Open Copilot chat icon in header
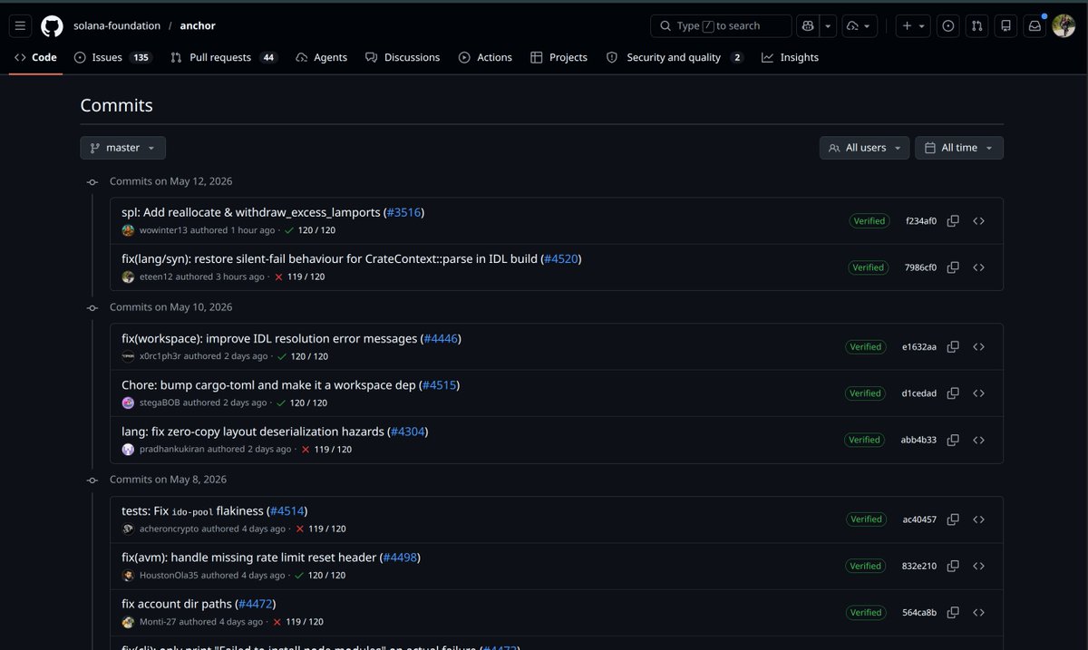 (x=807, y=26)
